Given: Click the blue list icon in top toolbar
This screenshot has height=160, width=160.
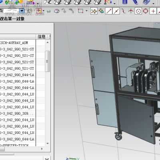Looking at the screenshot, I should point(125,2).
